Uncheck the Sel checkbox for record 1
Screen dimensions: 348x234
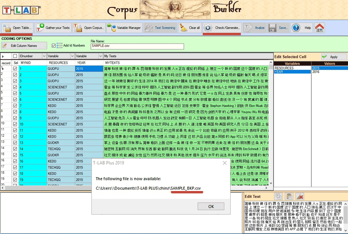click(15, 68)
